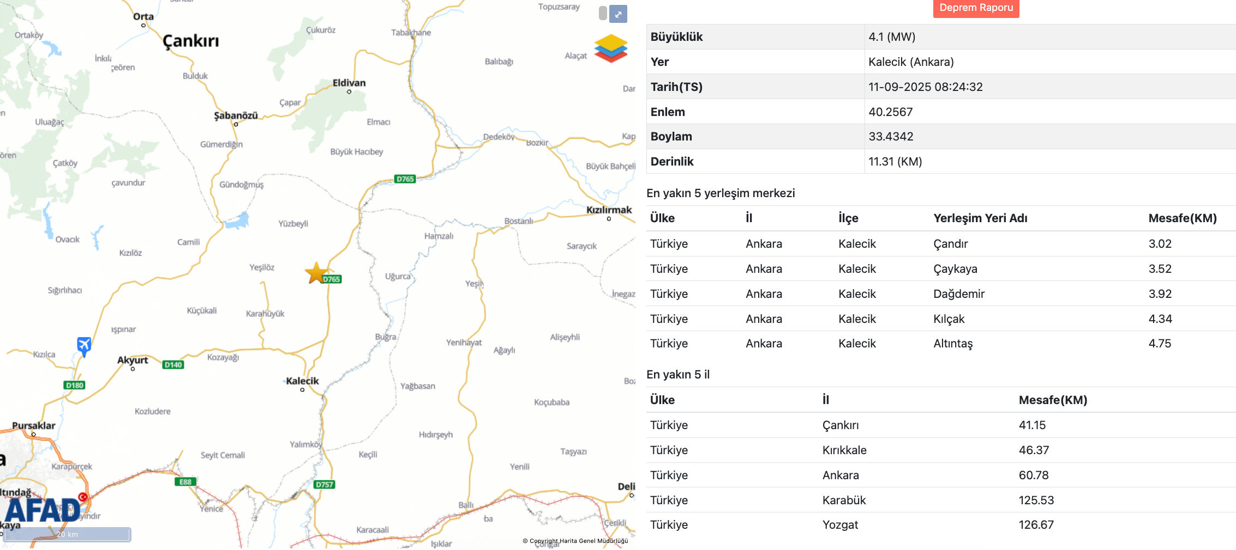Toggle the grey control beside fullscreen button
1236x550 pixels.
click(603, 14)
